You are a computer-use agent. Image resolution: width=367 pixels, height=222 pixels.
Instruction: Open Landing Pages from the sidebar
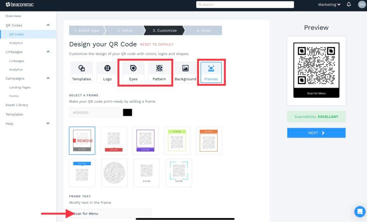(x=20, y=87)
